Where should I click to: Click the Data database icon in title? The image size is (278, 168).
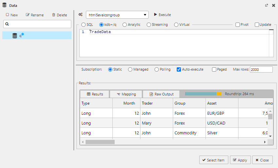[5, 5]
